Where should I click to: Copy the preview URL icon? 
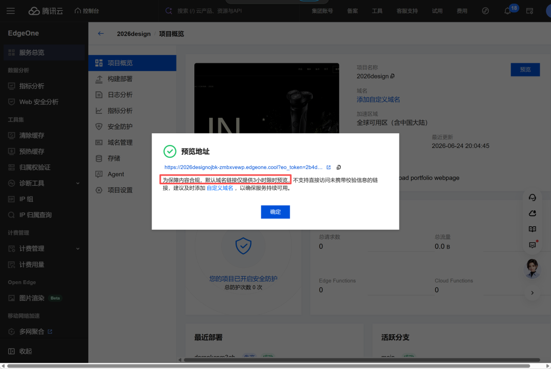(x=339, y=167)
